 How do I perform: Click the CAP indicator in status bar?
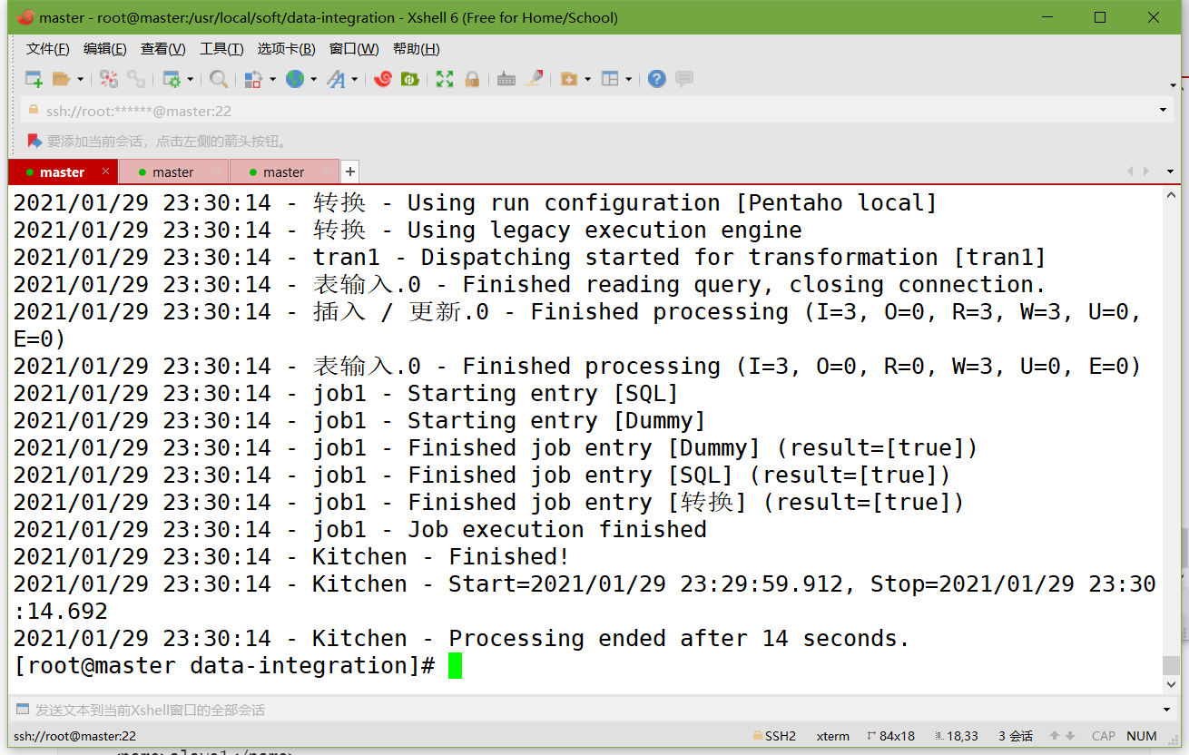pos(1104,736)
